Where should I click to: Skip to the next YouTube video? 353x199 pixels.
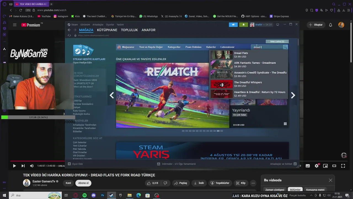click(23, 166)
